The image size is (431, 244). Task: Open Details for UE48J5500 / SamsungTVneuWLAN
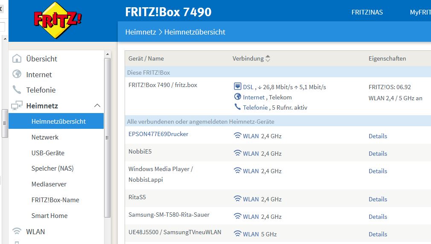[x=378, y=234]
